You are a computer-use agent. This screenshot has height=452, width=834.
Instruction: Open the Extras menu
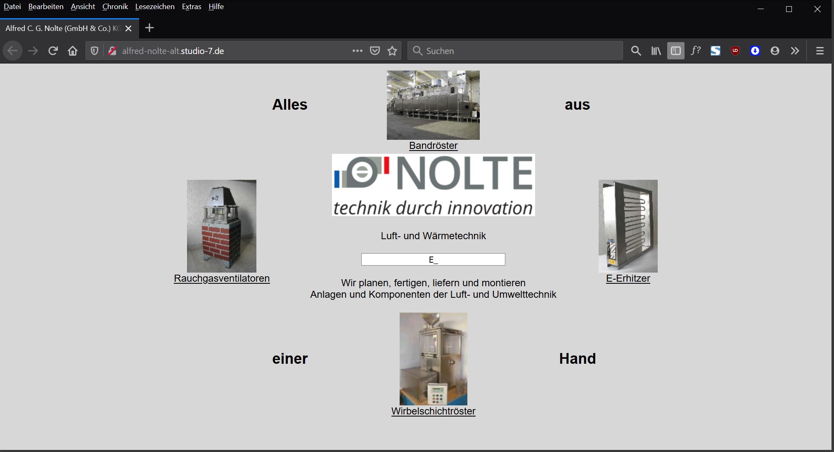pyautogui.click(x=192, y=7)
